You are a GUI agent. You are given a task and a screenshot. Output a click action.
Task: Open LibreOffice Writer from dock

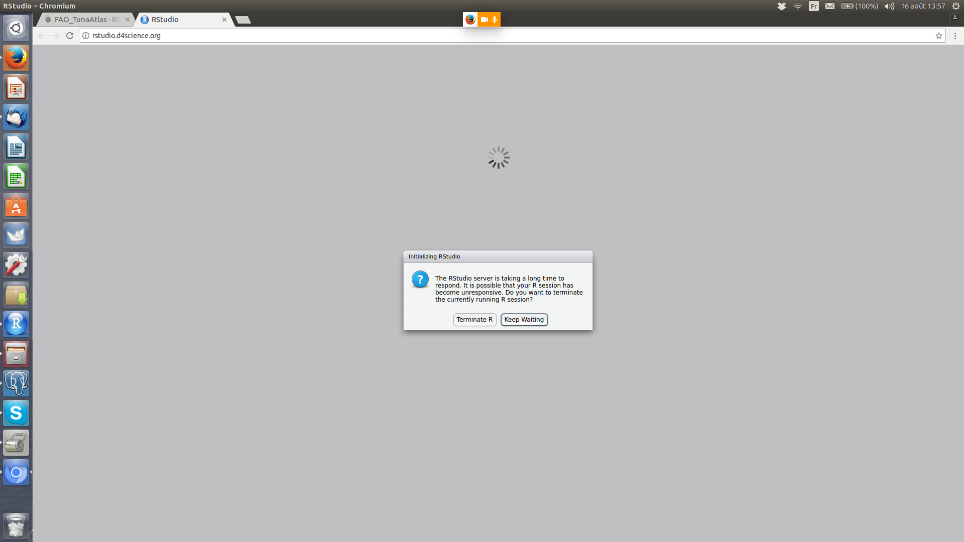tap(16, 147)
